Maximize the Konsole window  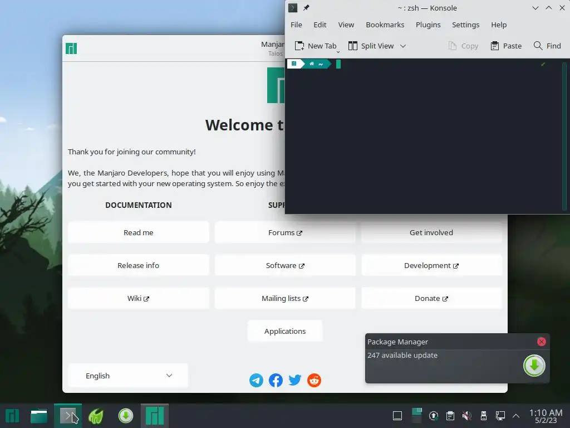(x=549, y=8)
